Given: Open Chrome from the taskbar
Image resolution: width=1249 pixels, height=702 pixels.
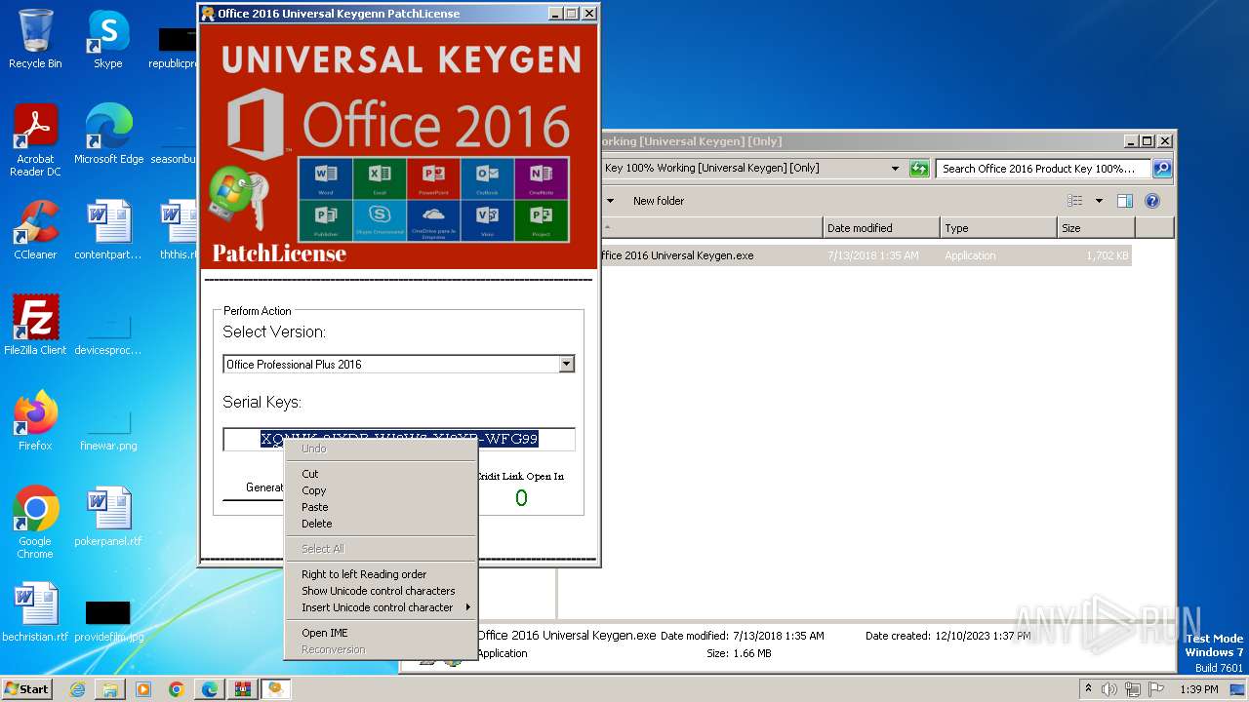Looking at the screenshot, I should 177,689.
